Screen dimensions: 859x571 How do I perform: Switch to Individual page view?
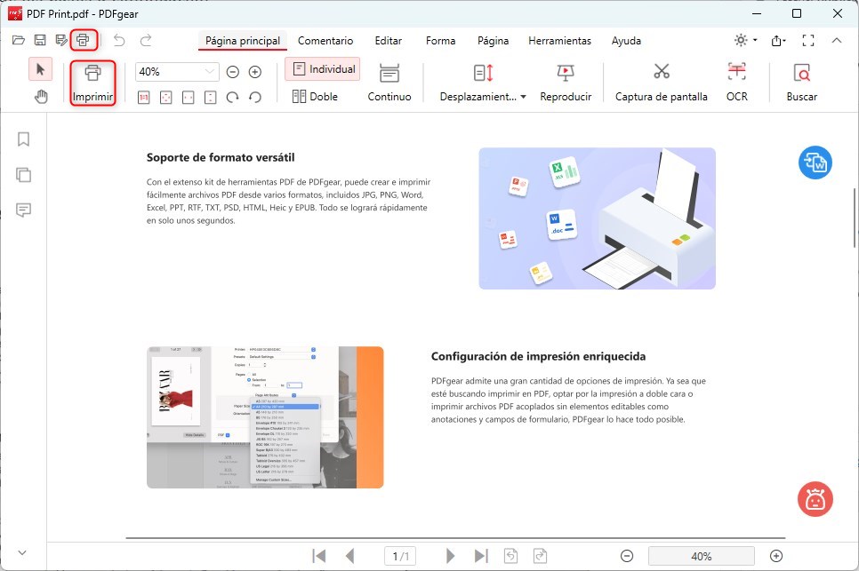coord(323,69)
